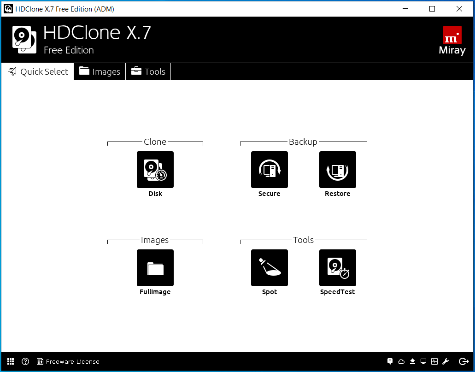The height and width of the screenshot is (372, 475).
Task: Open settings via the wrench icon
Action: pos(446,361)
